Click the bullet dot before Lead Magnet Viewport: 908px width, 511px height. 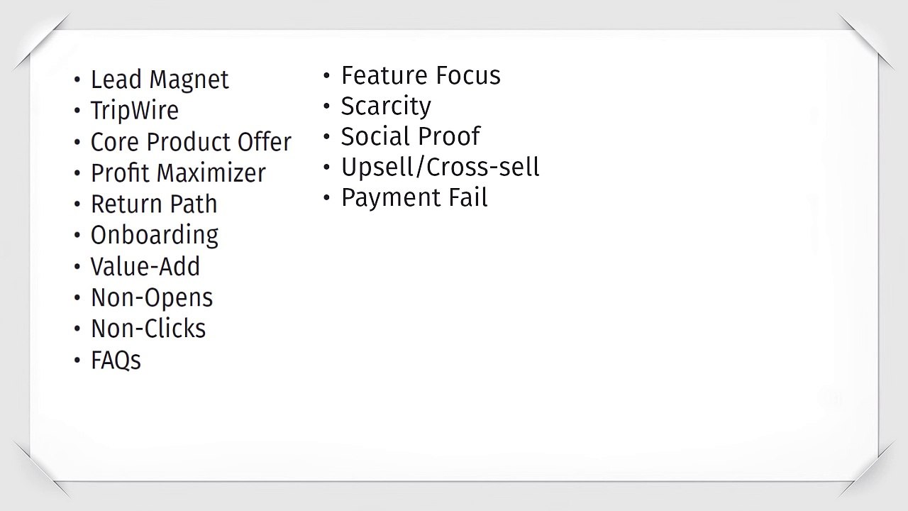[77, 81]
